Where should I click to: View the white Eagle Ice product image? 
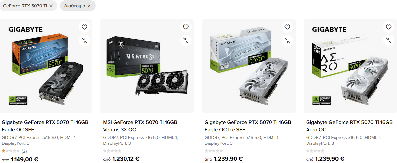(249, 66)
